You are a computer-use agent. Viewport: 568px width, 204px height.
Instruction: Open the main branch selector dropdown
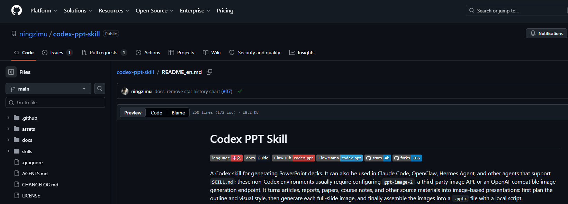[48, 89]
